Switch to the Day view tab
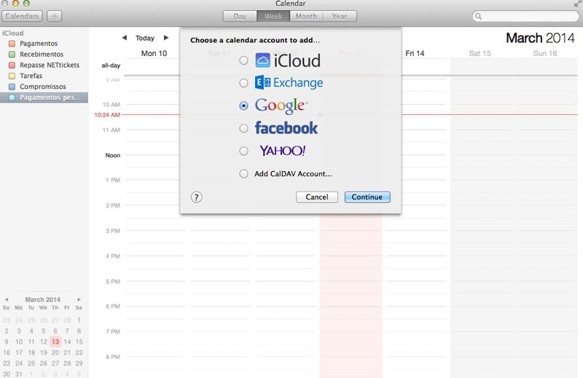Image resolution: width=583 pixels, height=378 pixels. click(240, 16)
